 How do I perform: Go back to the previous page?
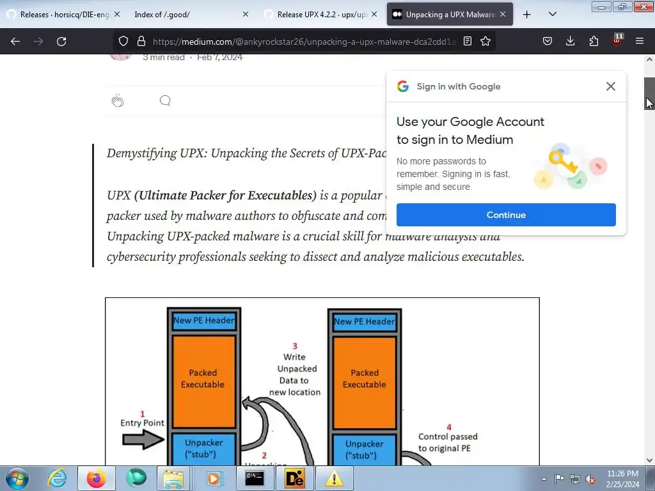click(15, 42)
